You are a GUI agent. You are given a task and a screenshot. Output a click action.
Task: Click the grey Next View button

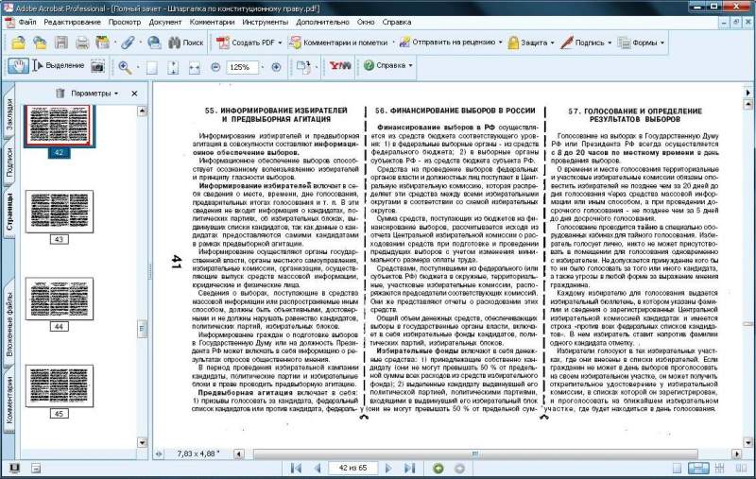pyautogui.click(x=459, y=468)
